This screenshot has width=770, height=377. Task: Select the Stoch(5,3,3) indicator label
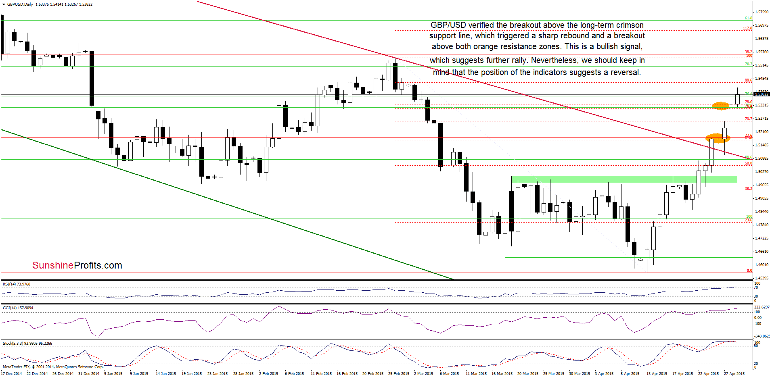[x=27, y=344]
